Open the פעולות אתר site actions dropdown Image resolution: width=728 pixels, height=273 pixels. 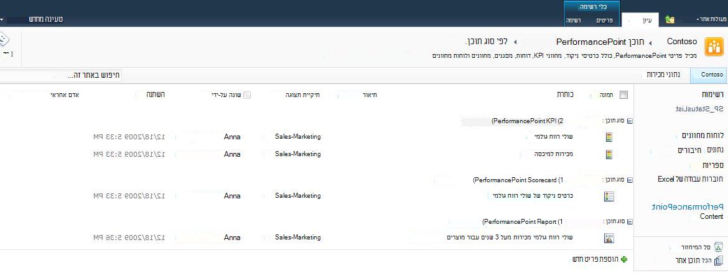point(712,19)
